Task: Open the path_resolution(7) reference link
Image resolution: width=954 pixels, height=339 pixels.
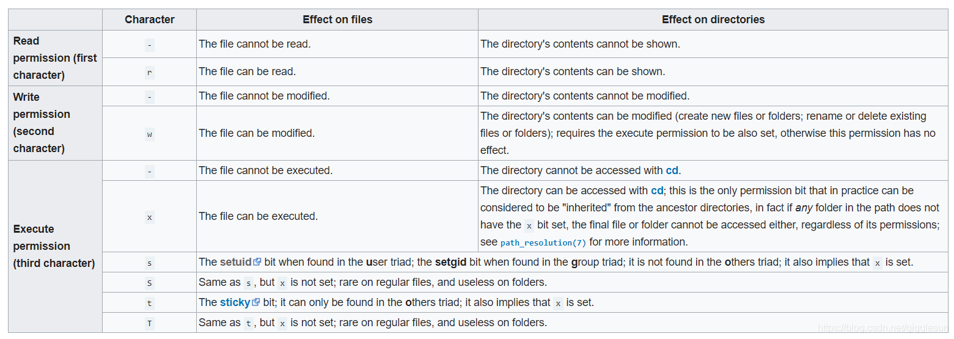Action: 543,242
